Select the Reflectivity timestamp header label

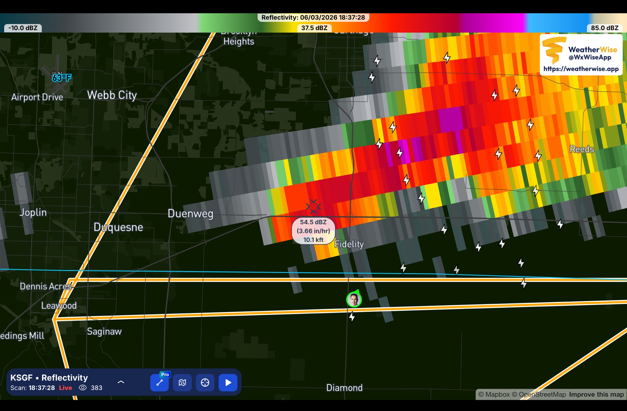coord(313,18)
